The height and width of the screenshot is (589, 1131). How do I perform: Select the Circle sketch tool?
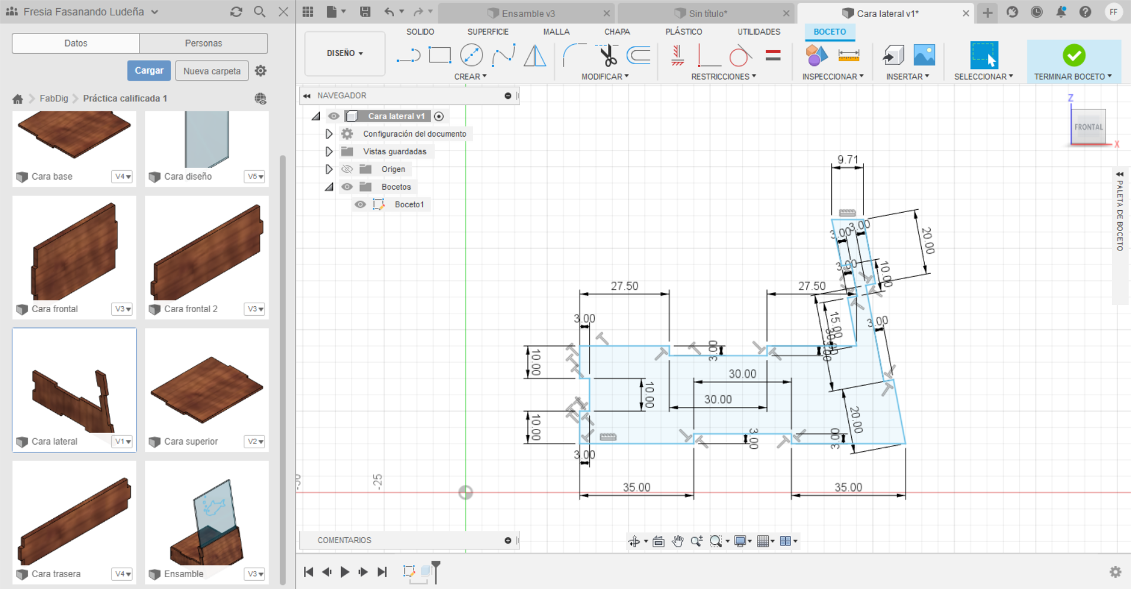(x=471, y=55)
